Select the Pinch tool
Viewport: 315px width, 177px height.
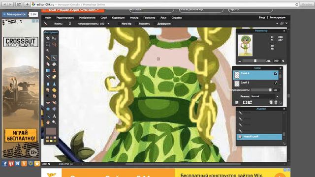(x=54, y=109)
